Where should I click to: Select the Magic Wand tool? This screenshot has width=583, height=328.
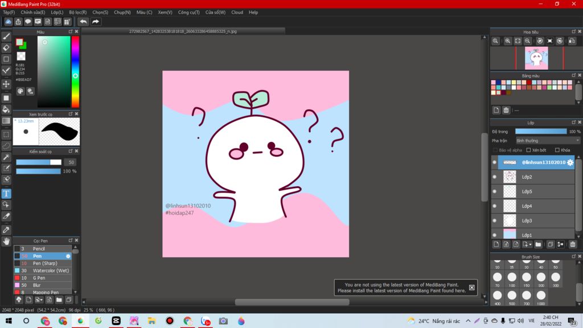(x=6, y=157)
